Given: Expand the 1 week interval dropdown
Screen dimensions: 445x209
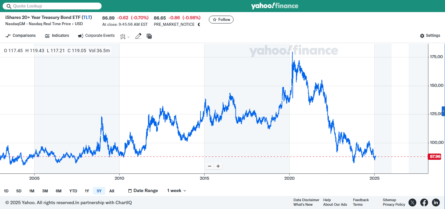Looking at the screenshot, I should 177,191.
